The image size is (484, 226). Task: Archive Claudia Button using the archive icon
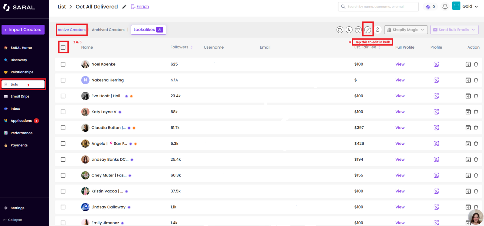click(x=468, y=128)
